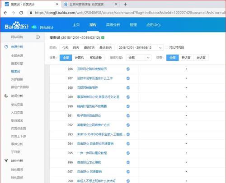Open a new browser tab with the plus icon
This screenshot has height=183, width=226.
(125, 4)
